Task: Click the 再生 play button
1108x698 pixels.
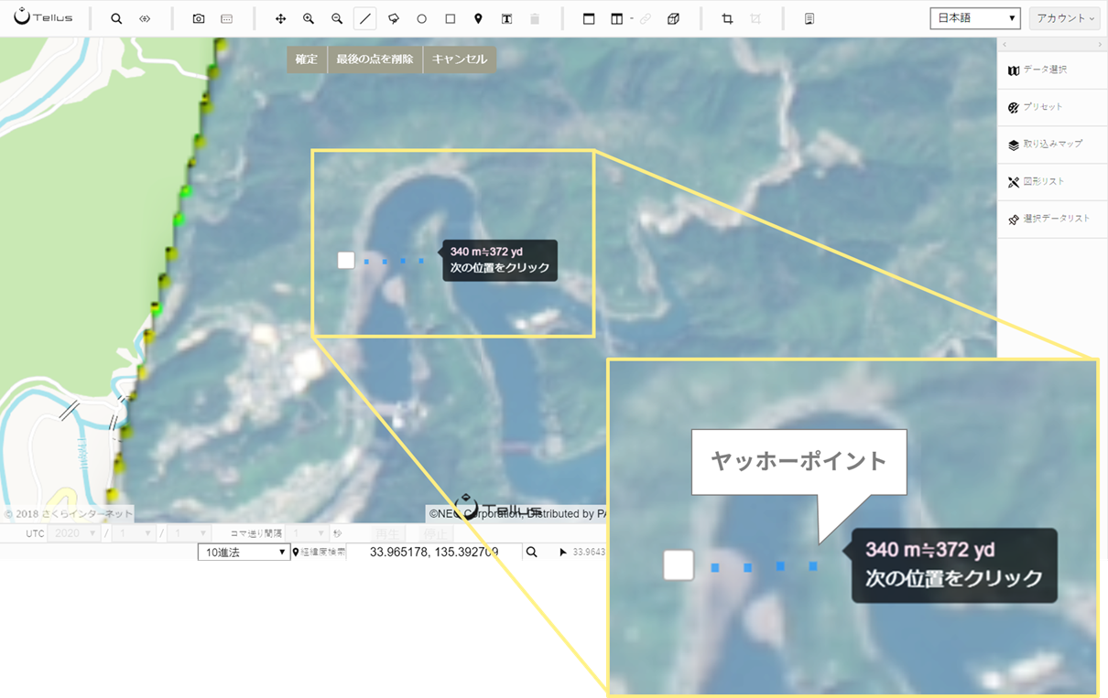Action: [387, 533]
